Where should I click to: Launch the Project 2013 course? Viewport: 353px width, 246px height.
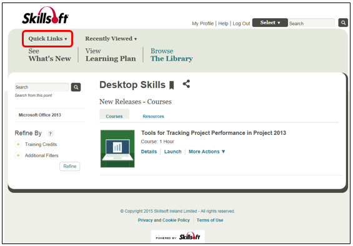pos(172,152)
